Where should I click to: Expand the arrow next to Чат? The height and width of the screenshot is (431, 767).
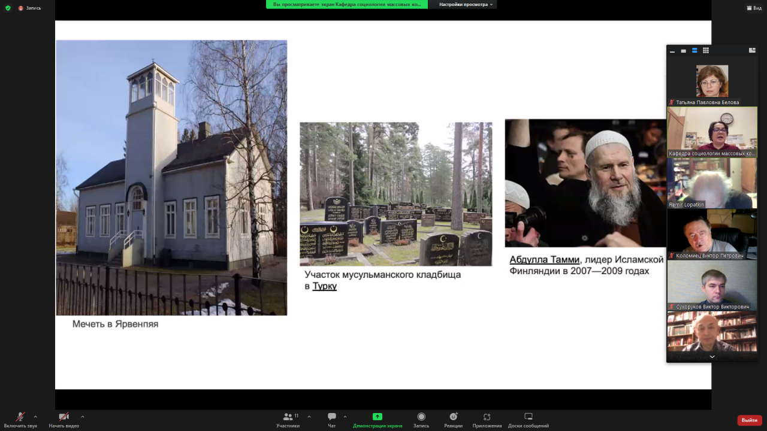point(345,417)
